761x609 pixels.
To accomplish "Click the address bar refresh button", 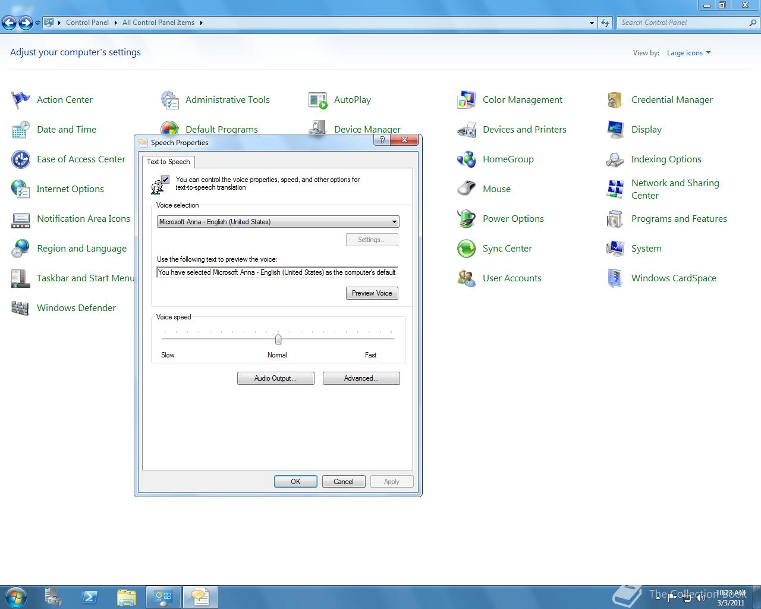I will [605, 23].
